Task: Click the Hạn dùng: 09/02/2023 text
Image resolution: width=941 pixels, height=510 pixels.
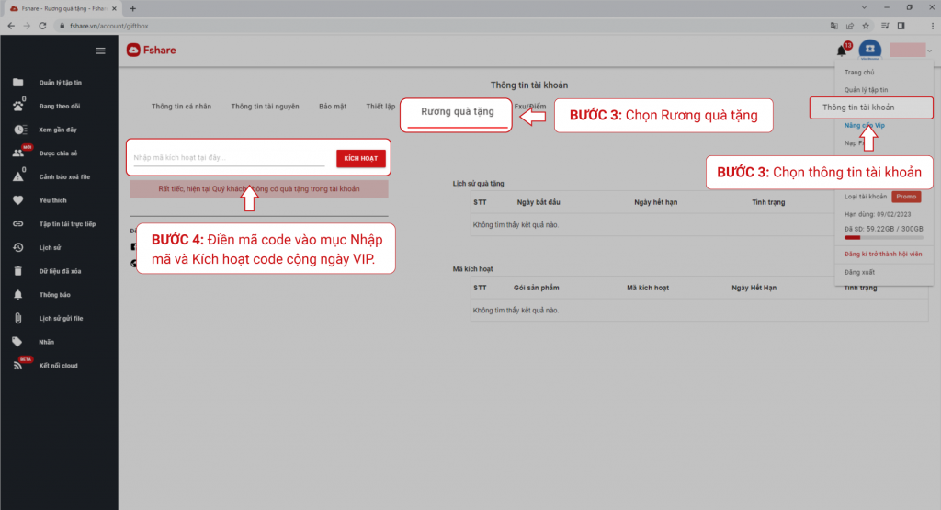Action: (878, 214)
